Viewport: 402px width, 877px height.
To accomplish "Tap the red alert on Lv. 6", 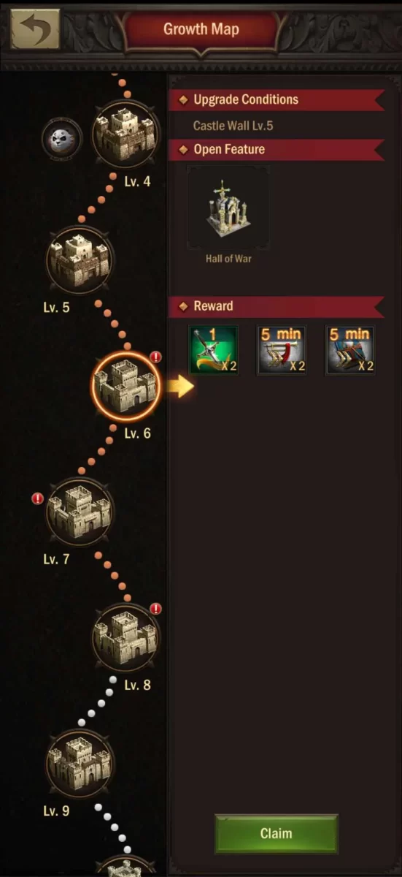I will [x=155, y=357].
